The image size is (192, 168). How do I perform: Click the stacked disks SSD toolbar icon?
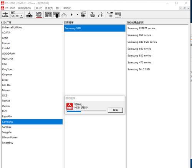[x=39, y=15]
